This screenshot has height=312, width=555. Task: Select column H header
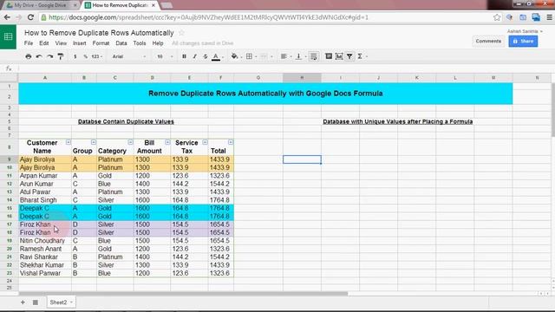click(x=302, y=77)
